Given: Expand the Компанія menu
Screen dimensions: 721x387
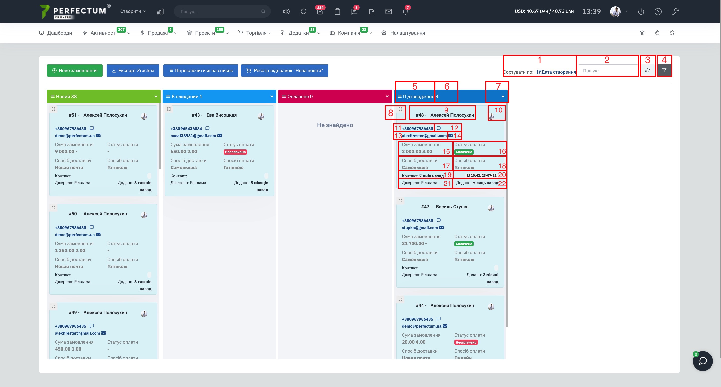Looking at the screenshot, I should click(351, 33).
